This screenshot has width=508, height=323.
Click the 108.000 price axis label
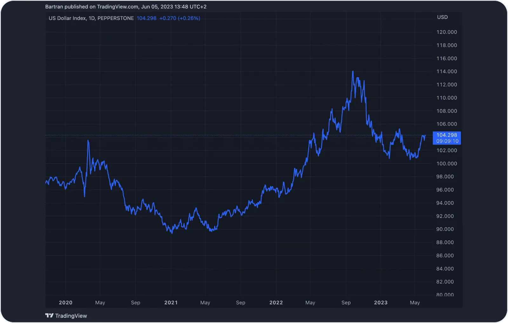(x=447, y=111)
